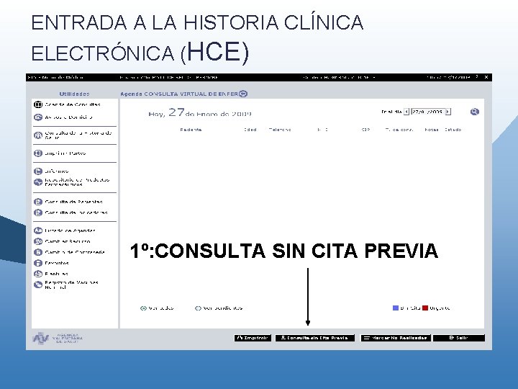Click the Ir al día date input field
Image resolution: width=518 pixels, height=389 pixels.
coord(427,112)
